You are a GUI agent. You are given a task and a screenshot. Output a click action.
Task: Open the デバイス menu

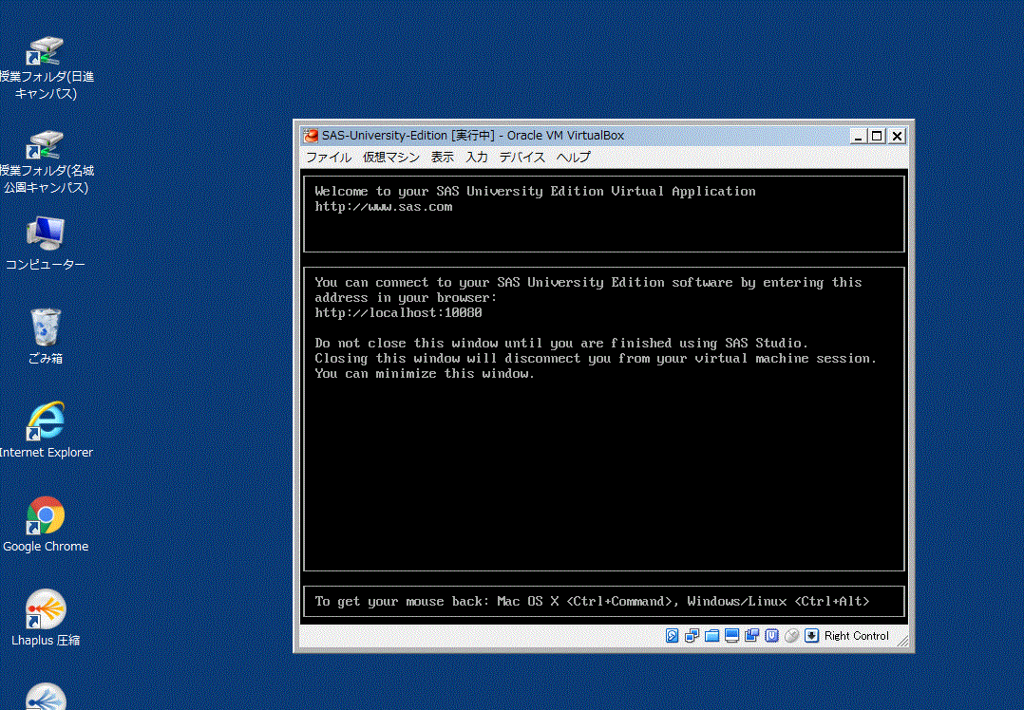(x=521, y=158)
